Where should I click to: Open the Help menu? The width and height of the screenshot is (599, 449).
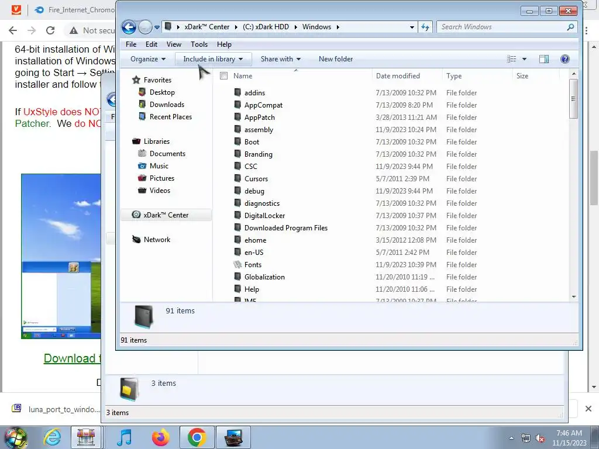pyautogui.click(x=224, y=44)
